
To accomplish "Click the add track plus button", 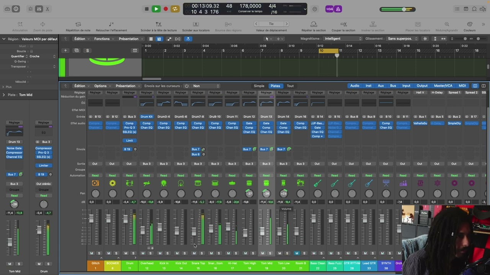I will [x=65, y=50].
